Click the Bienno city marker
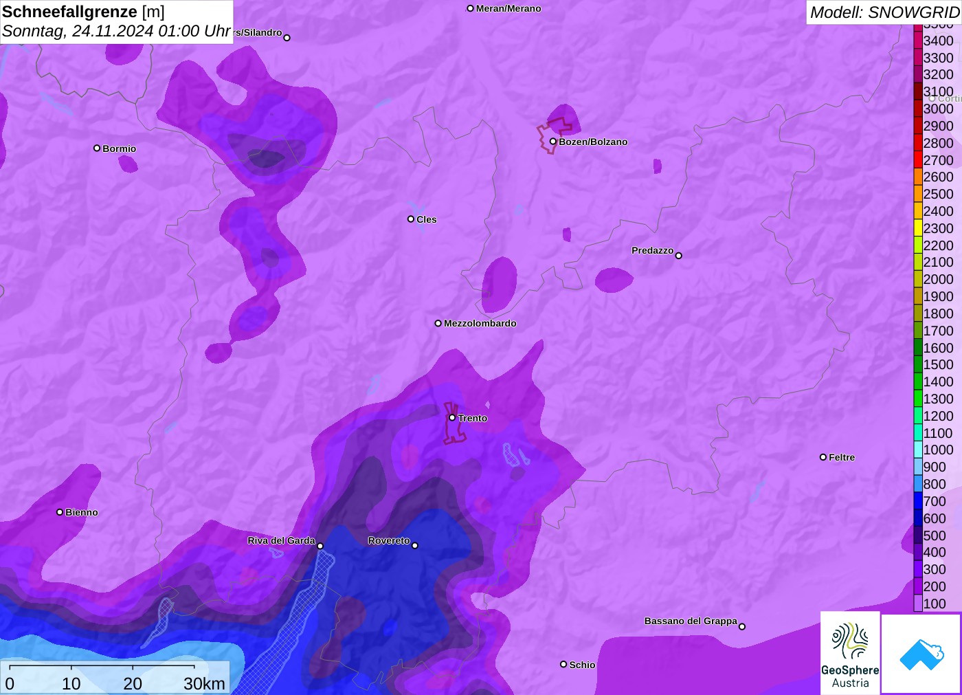The image size is (962, 695). pos(60,512)
